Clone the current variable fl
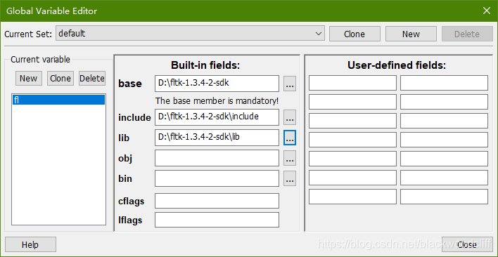Screen dimensions: 498x257 click(x=60, y=78)
